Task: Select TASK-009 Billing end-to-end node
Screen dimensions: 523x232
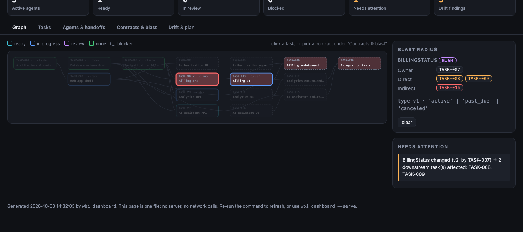Action: (x=305, y=63)
